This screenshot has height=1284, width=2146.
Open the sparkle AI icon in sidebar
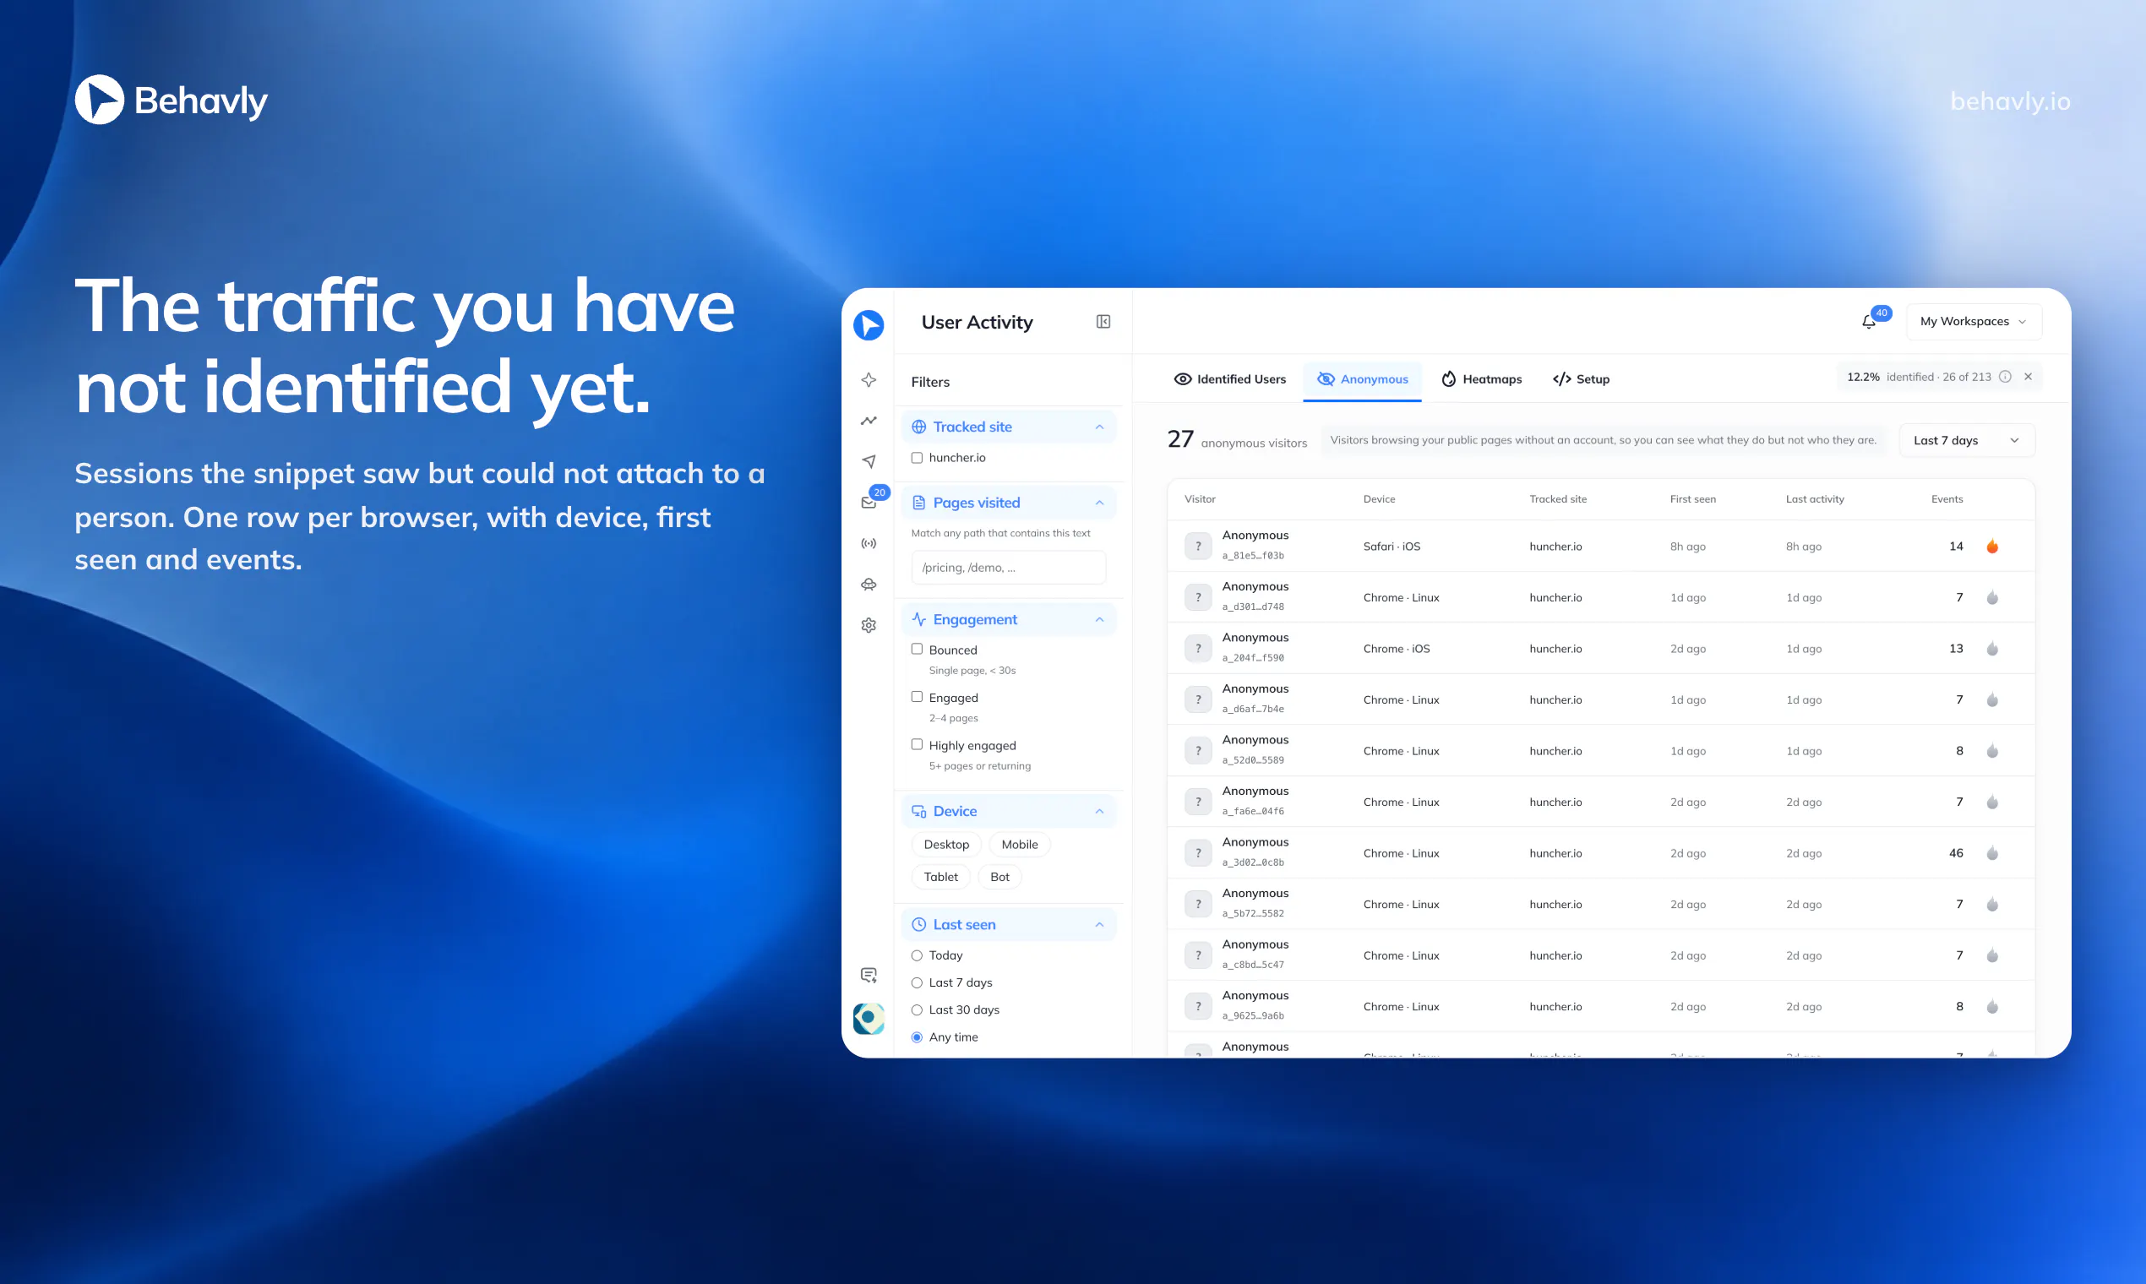(869, 380)
